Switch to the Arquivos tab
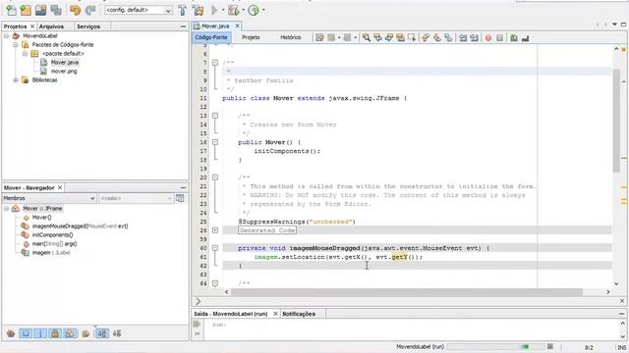The image size is (629, 353). coord(51,26)
